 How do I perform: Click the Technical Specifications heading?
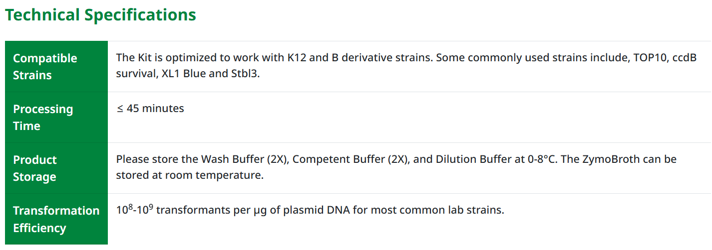tap(100, 15)
